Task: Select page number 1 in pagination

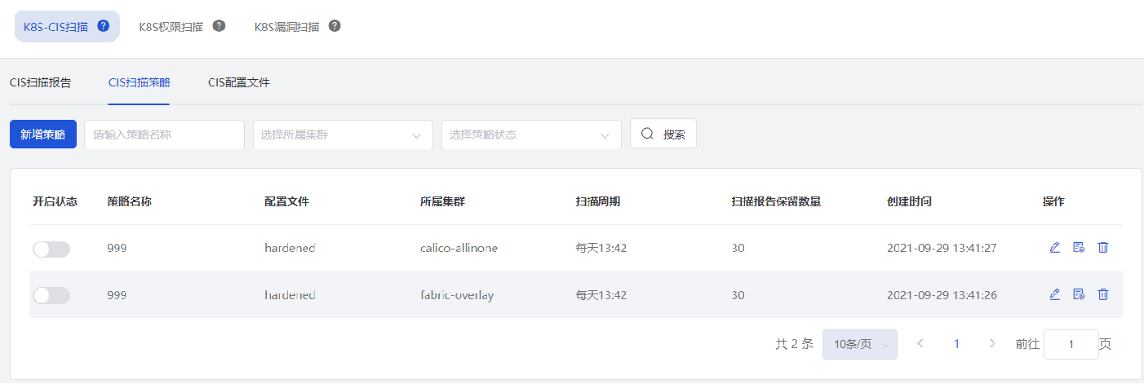Action: click(956, 344)
